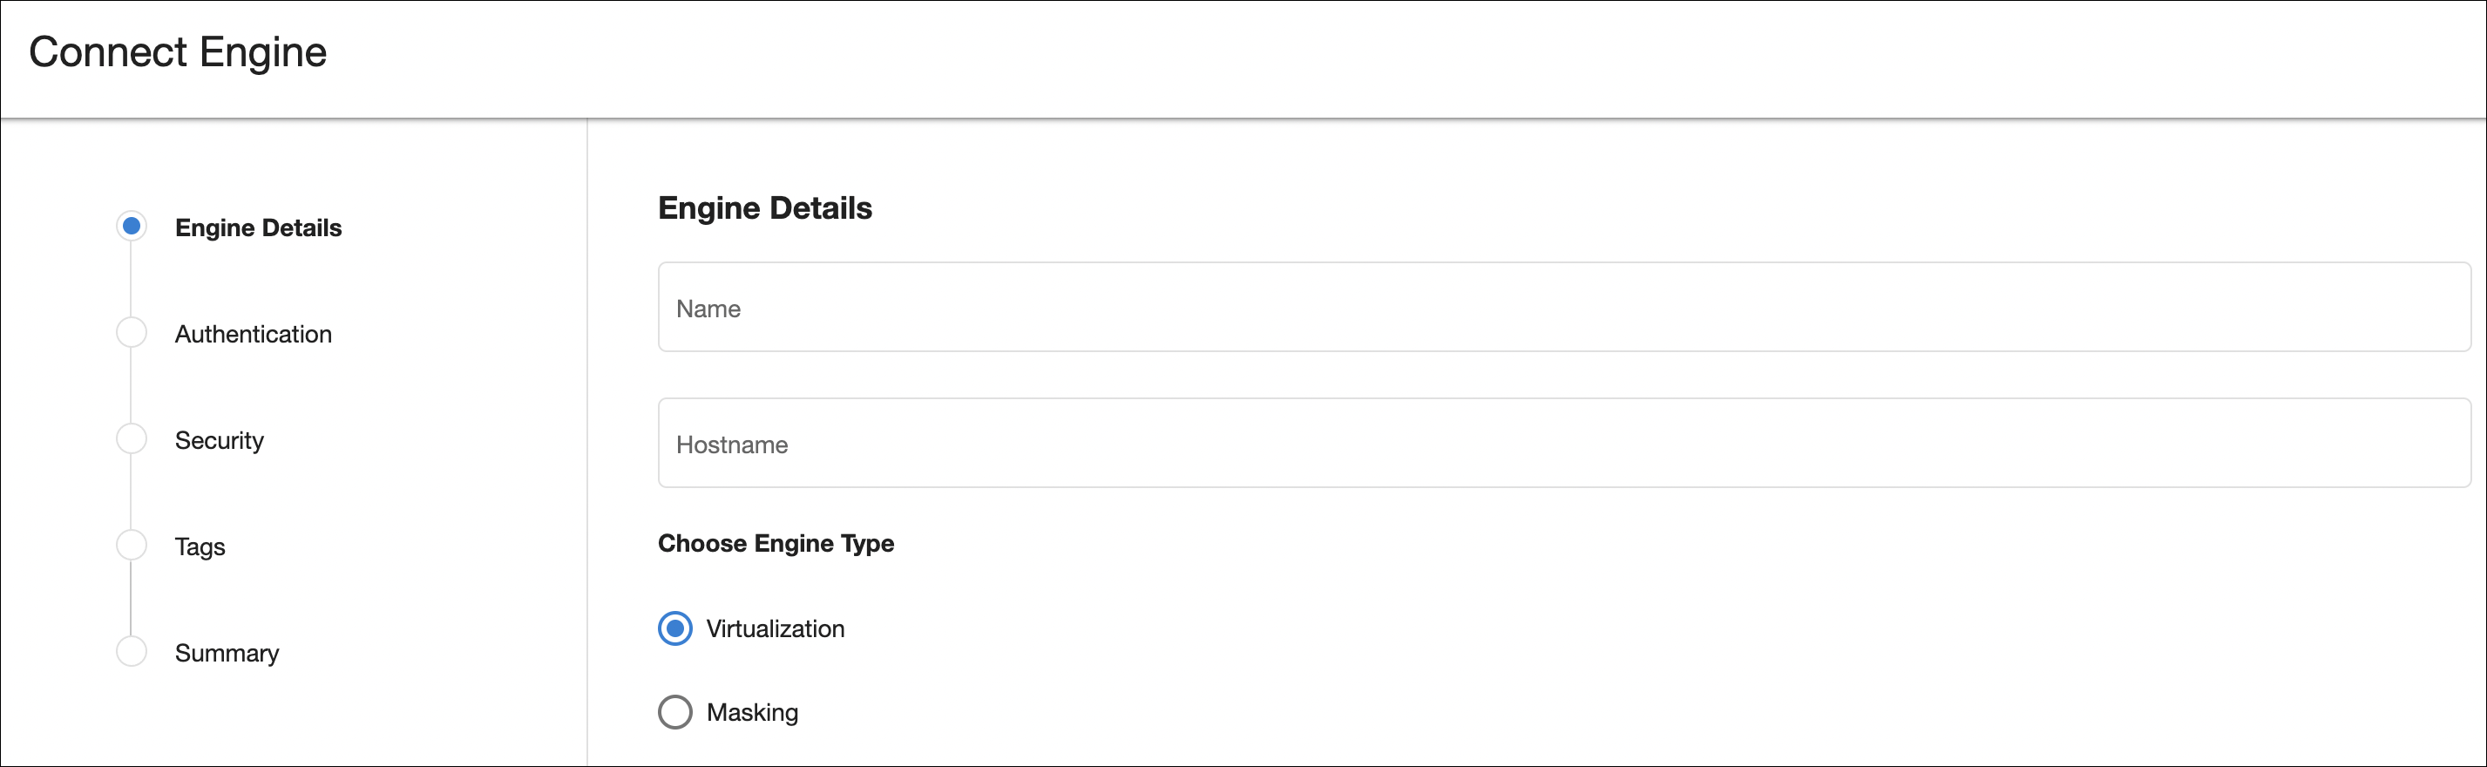Navigate to the Summary step label

tap(227, 653)
